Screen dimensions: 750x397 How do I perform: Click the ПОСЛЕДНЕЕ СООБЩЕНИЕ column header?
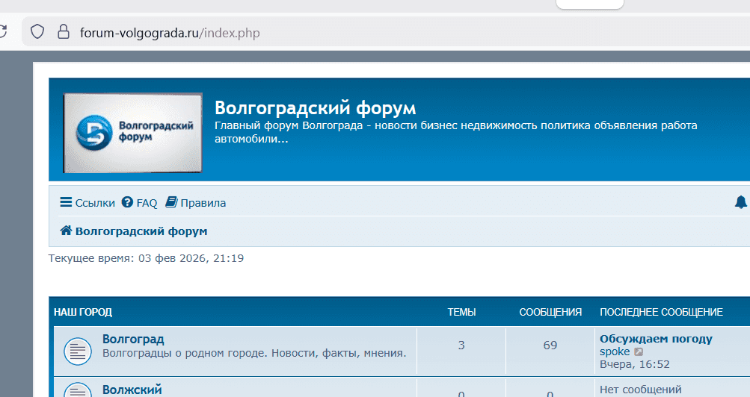[662, 312]
